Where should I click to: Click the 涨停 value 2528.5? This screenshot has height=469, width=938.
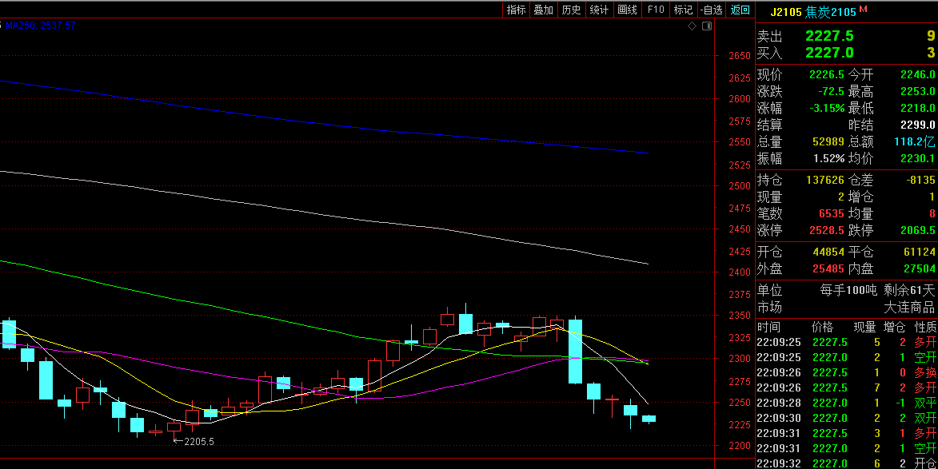(x=827, y=230)
